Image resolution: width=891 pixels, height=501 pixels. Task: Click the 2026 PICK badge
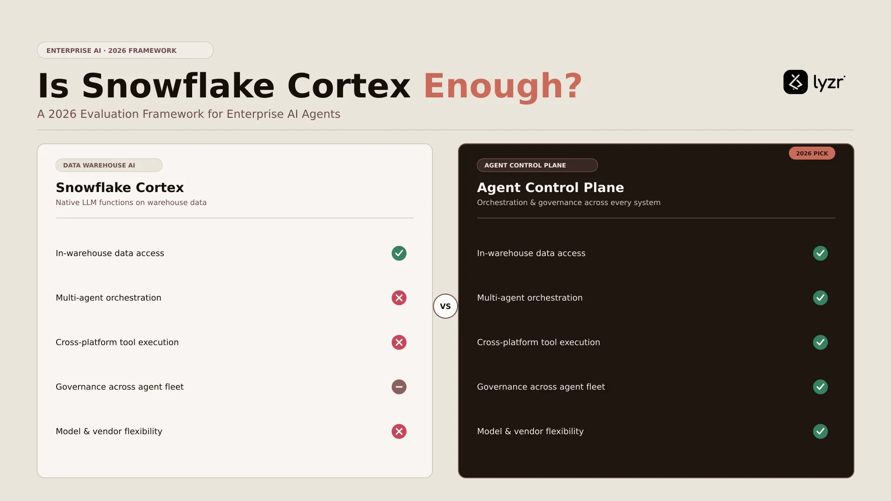tap(812, 154)
